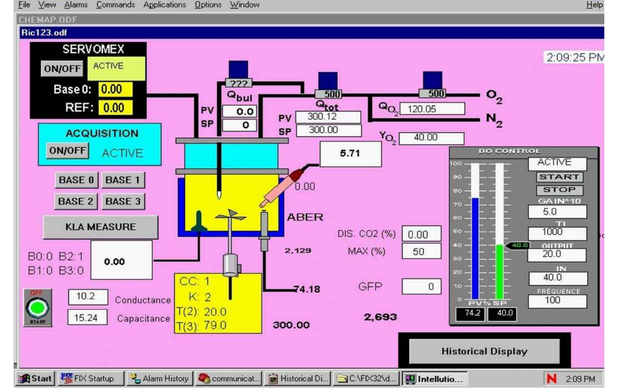Click the Qtot PV value 300.12
This screenshot has width=624, height=390.
(x=328, y=117)
